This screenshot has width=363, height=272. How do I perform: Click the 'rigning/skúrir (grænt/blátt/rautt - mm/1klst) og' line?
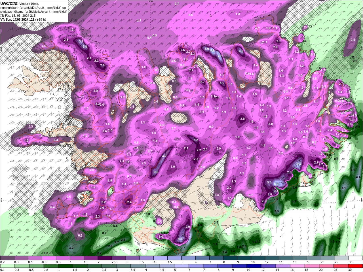[33, 7]
